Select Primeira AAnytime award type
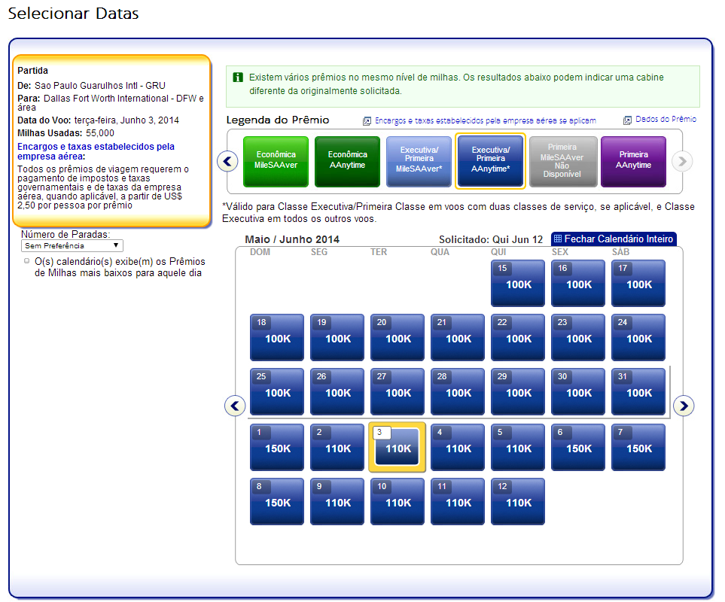 pos(633,161)
